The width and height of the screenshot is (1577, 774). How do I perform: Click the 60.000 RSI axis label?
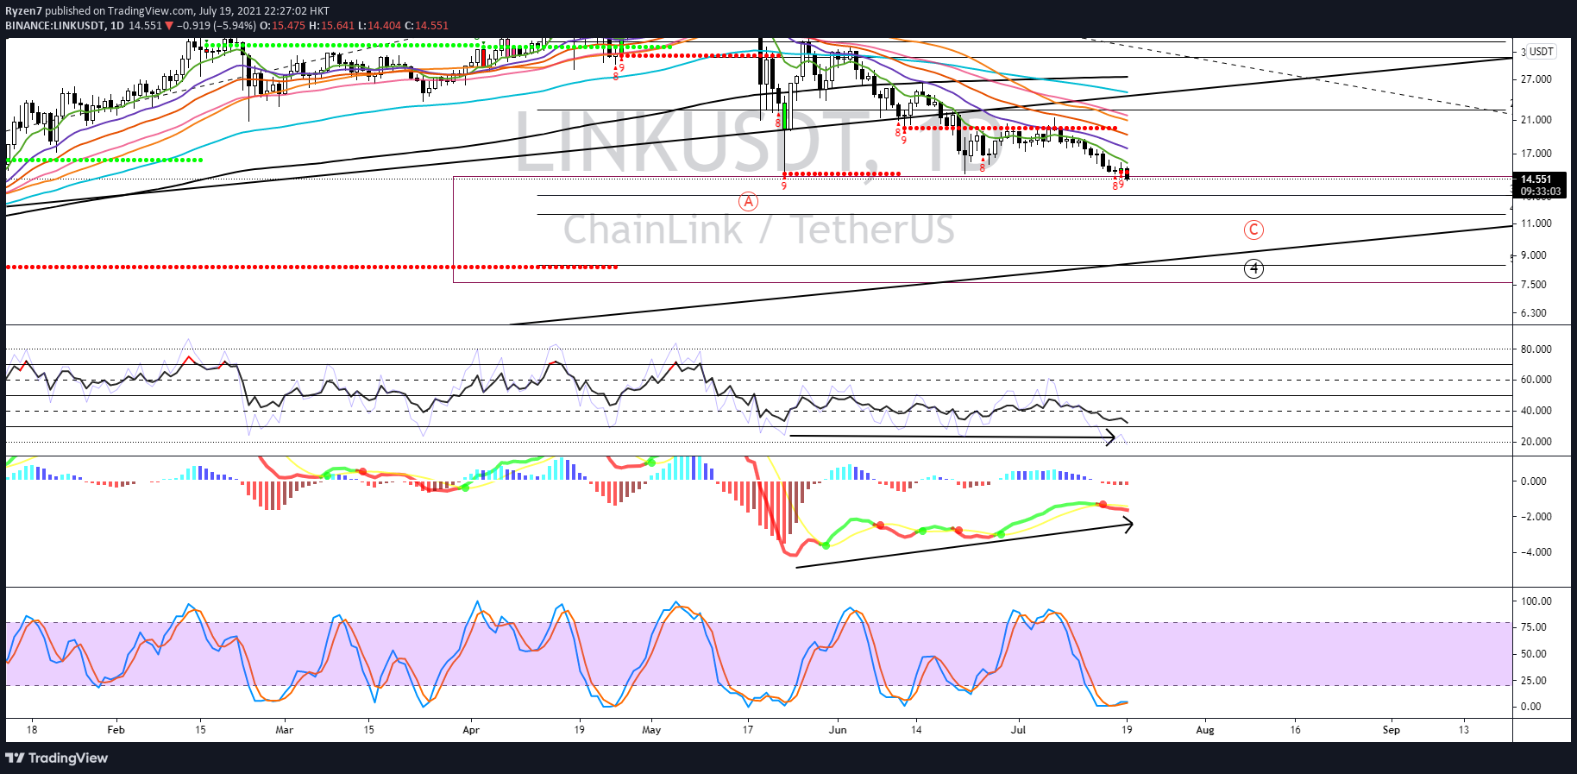(x=1536, y=380)
